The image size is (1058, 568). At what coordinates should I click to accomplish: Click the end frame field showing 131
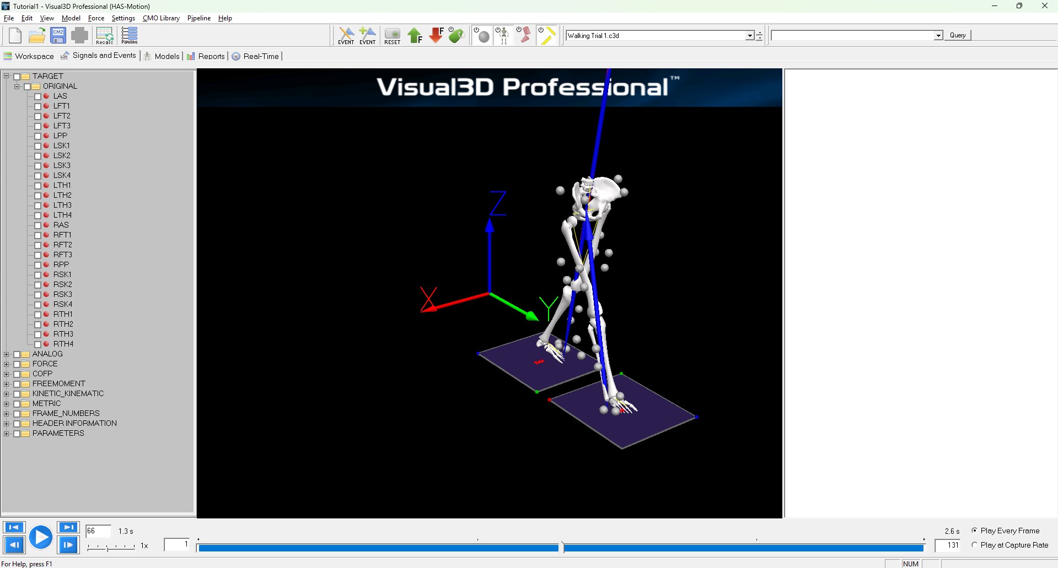948,545
